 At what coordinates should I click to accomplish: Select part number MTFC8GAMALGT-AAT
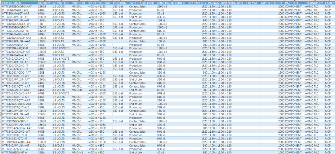(x=19, y=13)
